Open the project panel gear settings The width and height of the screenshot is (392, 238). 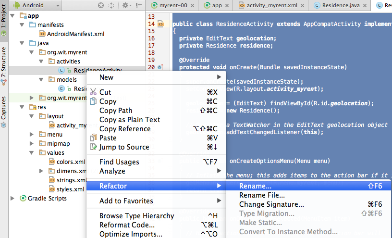coord(125,5)
